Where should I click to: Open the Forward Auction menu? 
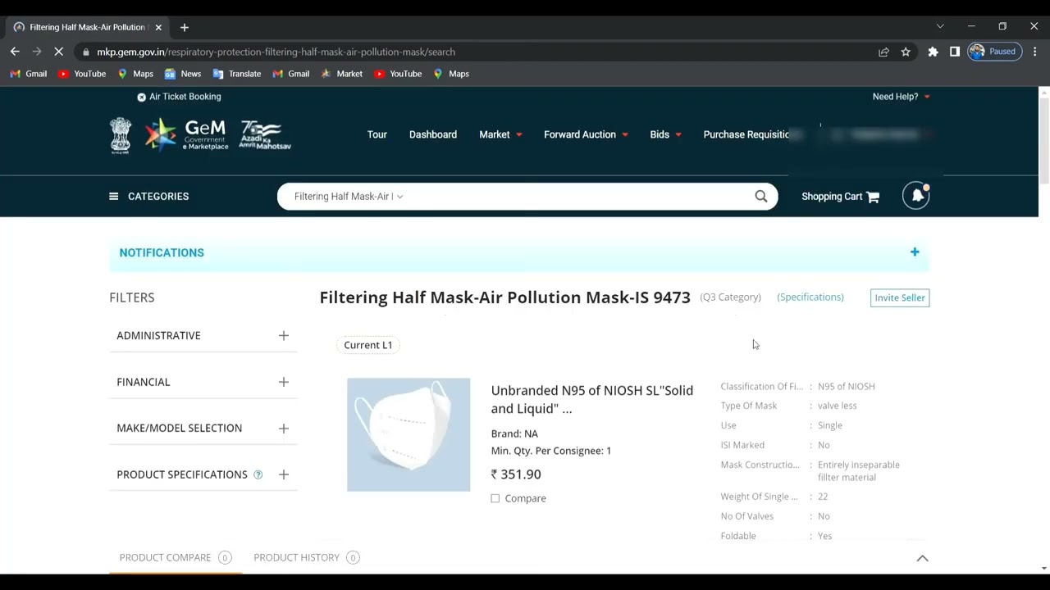pos(586,134)
